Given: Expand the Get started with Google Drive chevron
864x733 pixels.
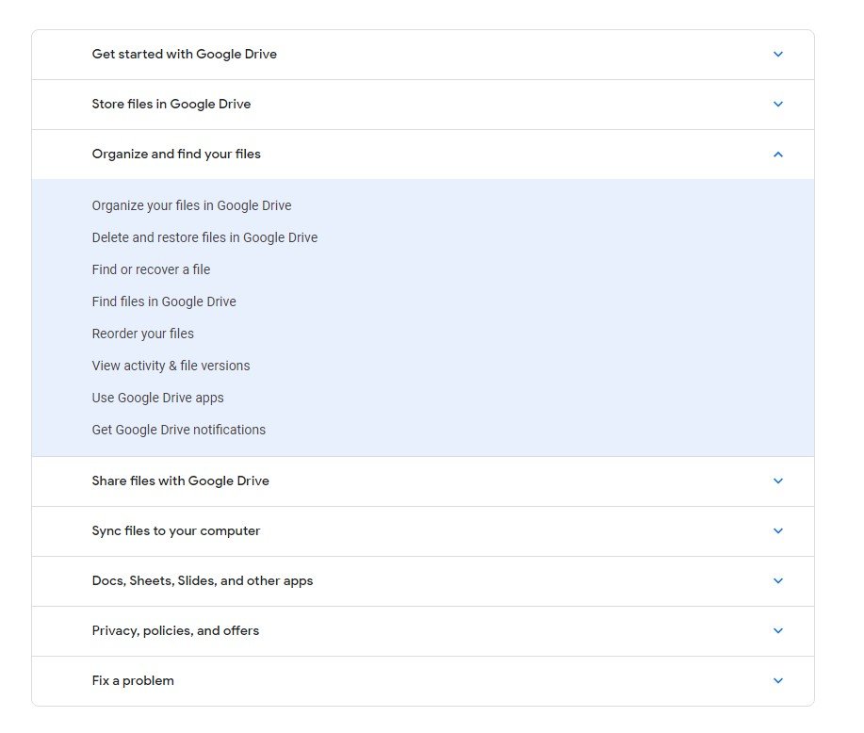Looking at the screenshot, I should pos(778,54).
